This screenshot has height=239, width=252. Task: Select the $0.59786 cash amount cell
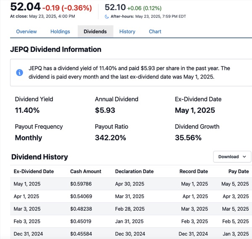point(83,184)
